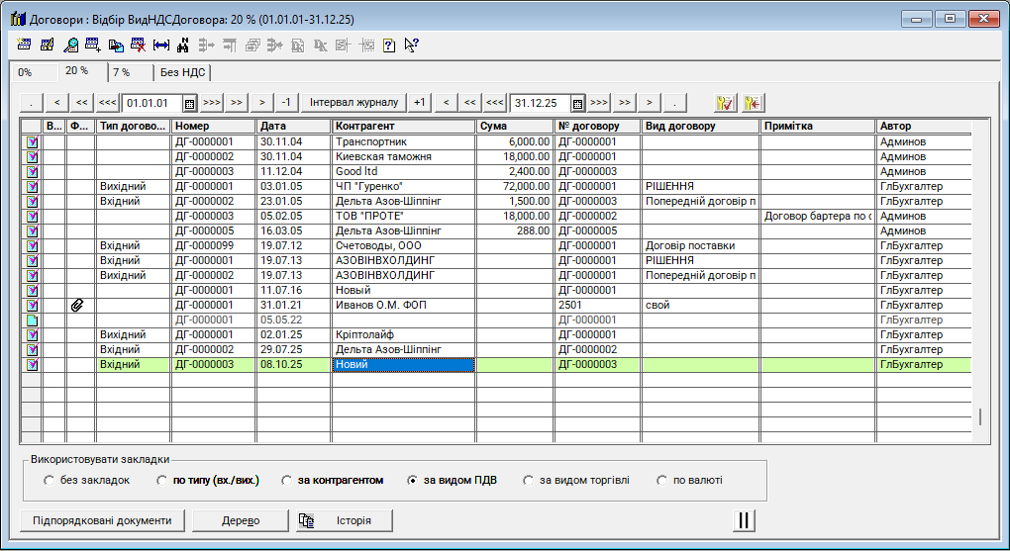Viewport: 1010px width, 551px height.
Task: Click the 'Контрагент' column header
Action: (x=402, y=127)
